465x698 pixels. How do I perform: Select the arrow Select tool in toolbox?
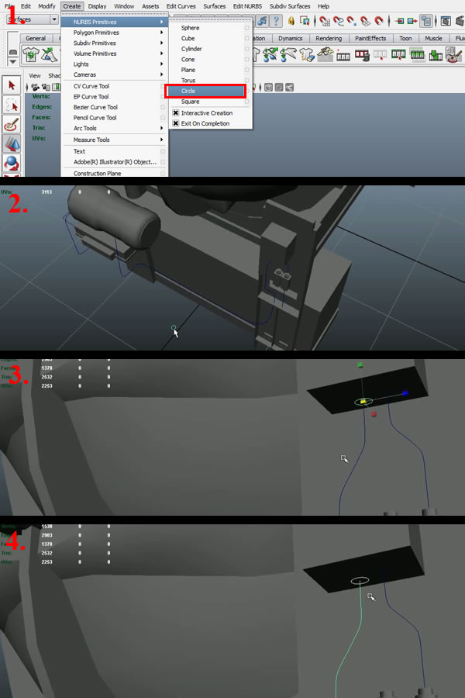click(x=12, y=85)
